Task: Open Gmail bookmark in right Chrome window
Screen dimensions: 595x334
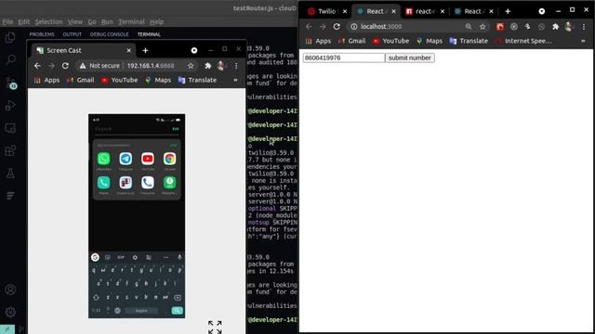Action: click(x=351, y=41)
